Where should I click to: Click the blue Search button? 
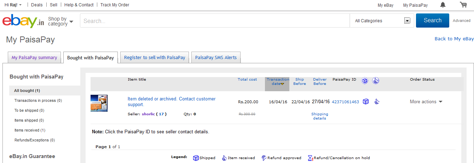pyautogui.click(x=433, y=21)
